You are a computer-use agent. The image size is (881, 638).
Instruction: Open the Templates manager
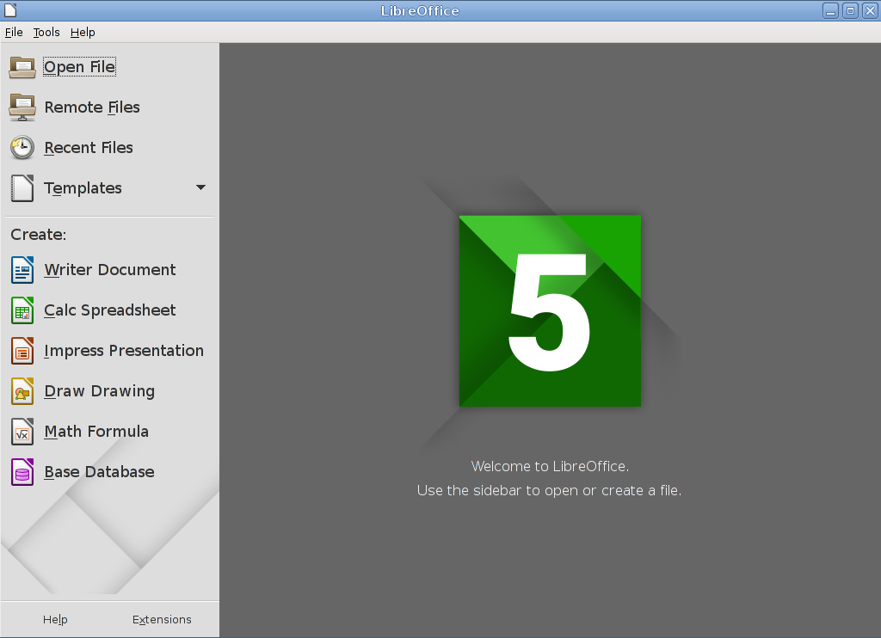83,188
